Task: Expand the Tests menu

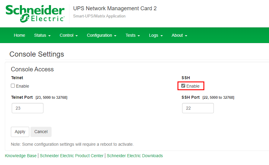Action: coord(133,35)
